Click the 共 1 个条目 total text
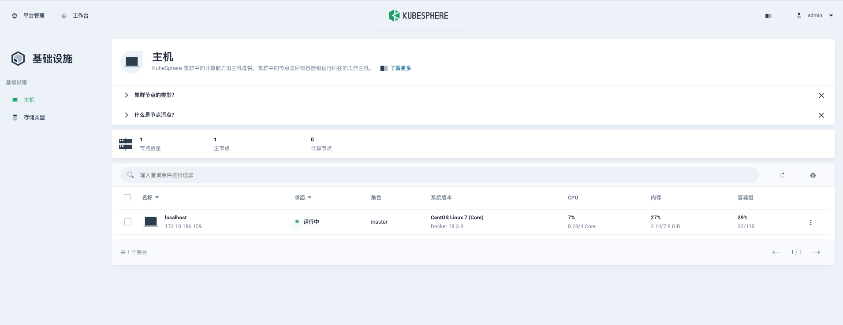843x325 pixels. [134, 252]
